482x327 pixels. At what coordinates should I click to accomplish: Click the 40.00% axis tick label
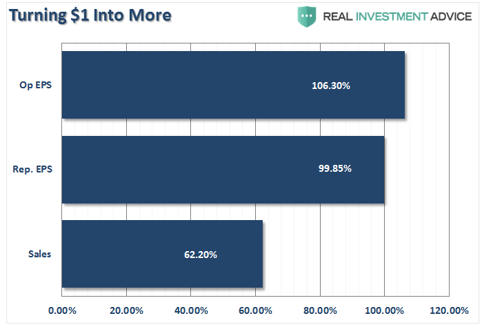pos(191,310)
